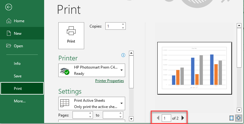This screenshot has height=124, width=244.
Task: Click inside the Copies field
Action: [x=113, y=26]
